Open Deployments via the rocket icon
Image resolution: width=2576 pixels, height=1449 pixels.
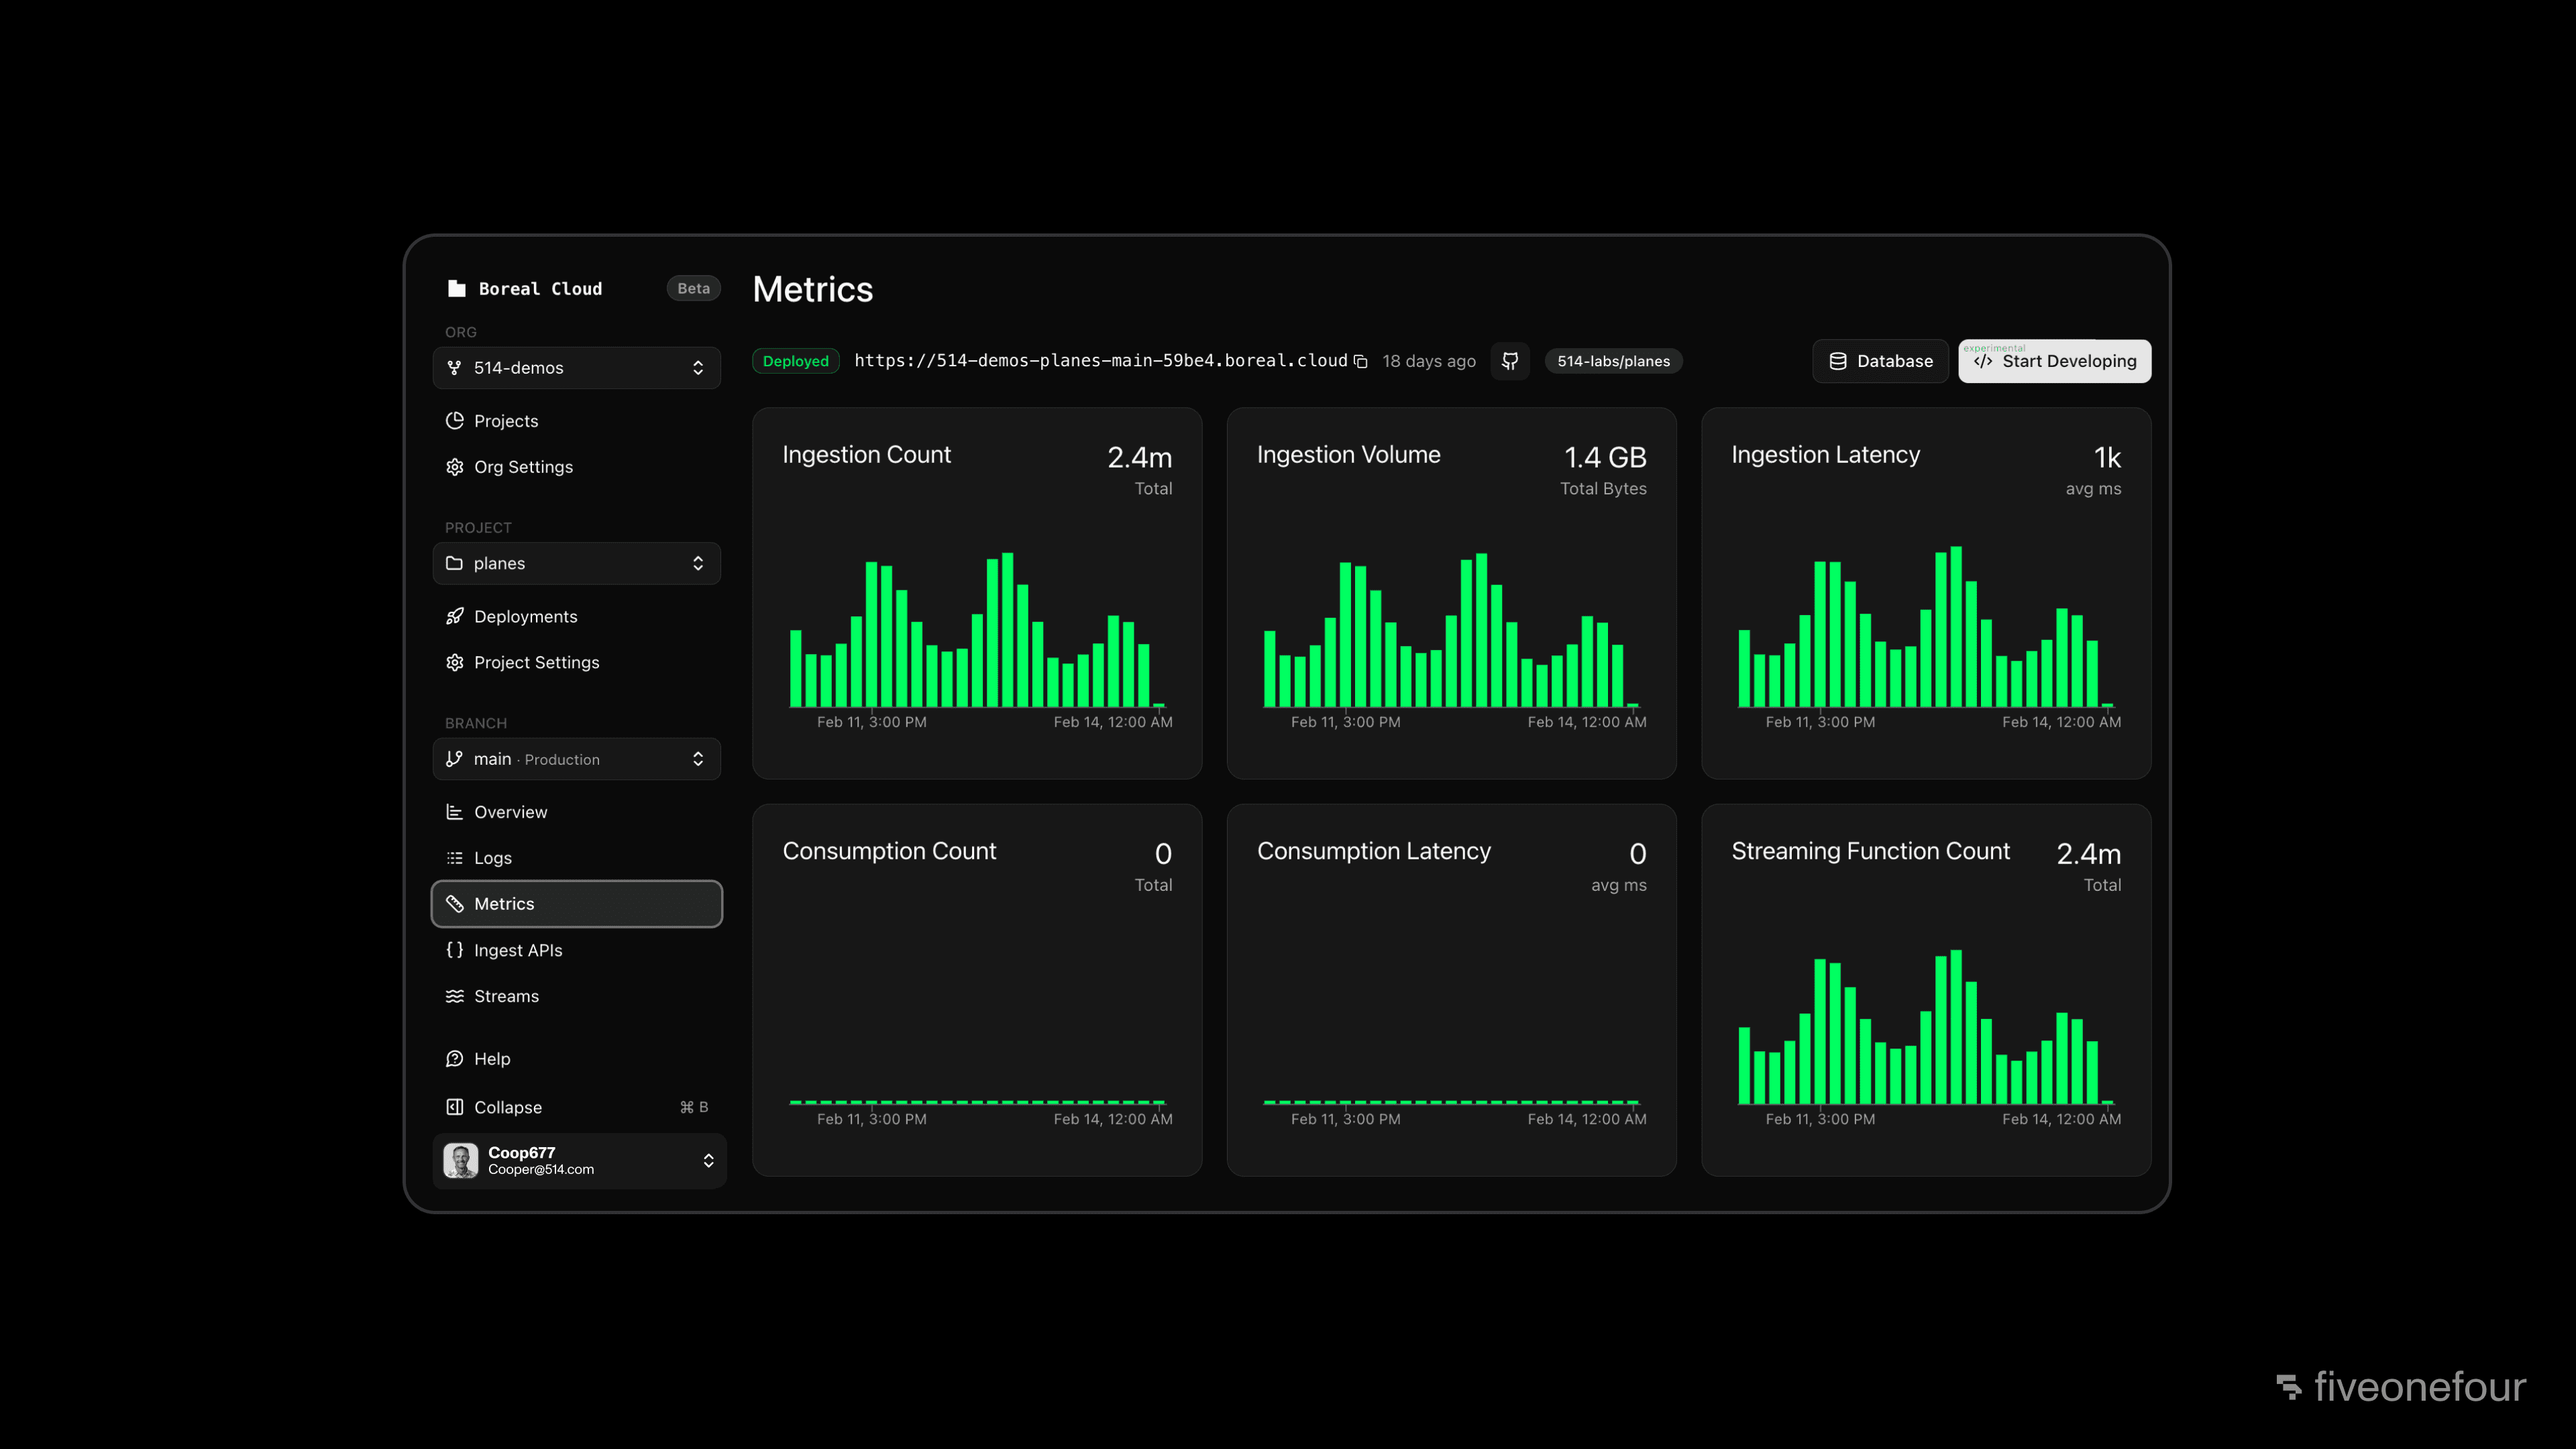tap(455, 616)
